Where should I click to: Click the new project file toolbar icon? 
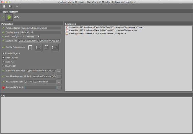(5, 6)
